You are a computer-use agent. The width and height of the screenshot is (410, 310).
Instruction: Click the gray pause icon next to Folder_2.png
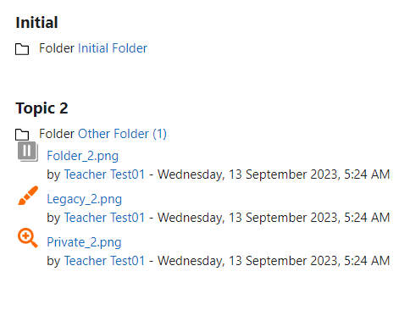tap(28, 152)
